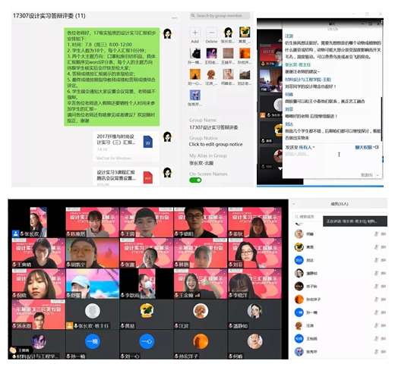Collapse the 成员(31人) panel with its chevron
This screenshot has height=367, width=395.
tap(294, 204)
